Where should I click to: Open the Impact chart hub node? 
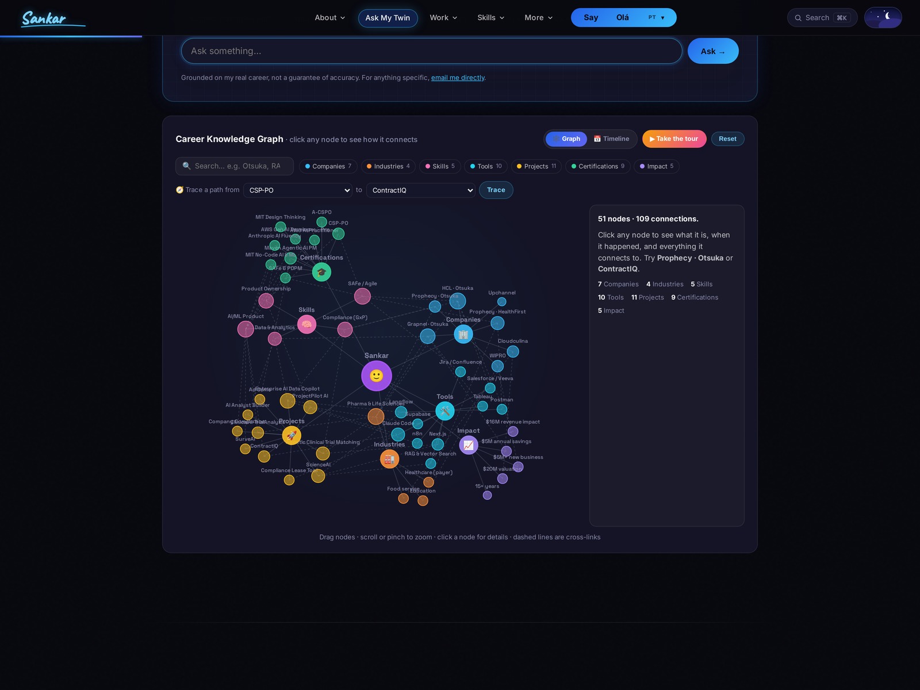click(469, 445)
